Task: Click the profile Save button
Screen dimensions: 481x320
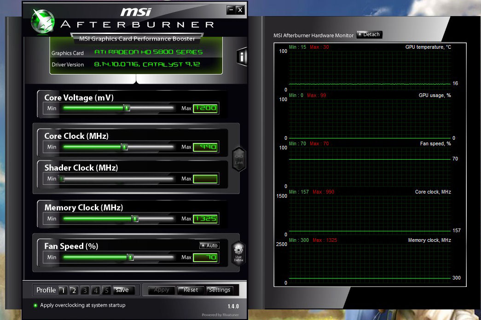Action: (x=124, y=290)
